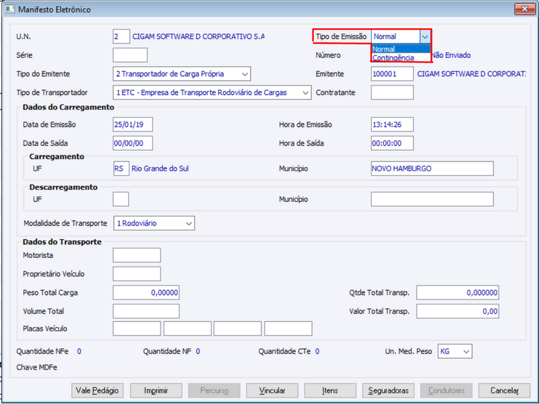The image size is (539, 404).
Task: Click the Hora de Saída field
Action: point(392,143)
